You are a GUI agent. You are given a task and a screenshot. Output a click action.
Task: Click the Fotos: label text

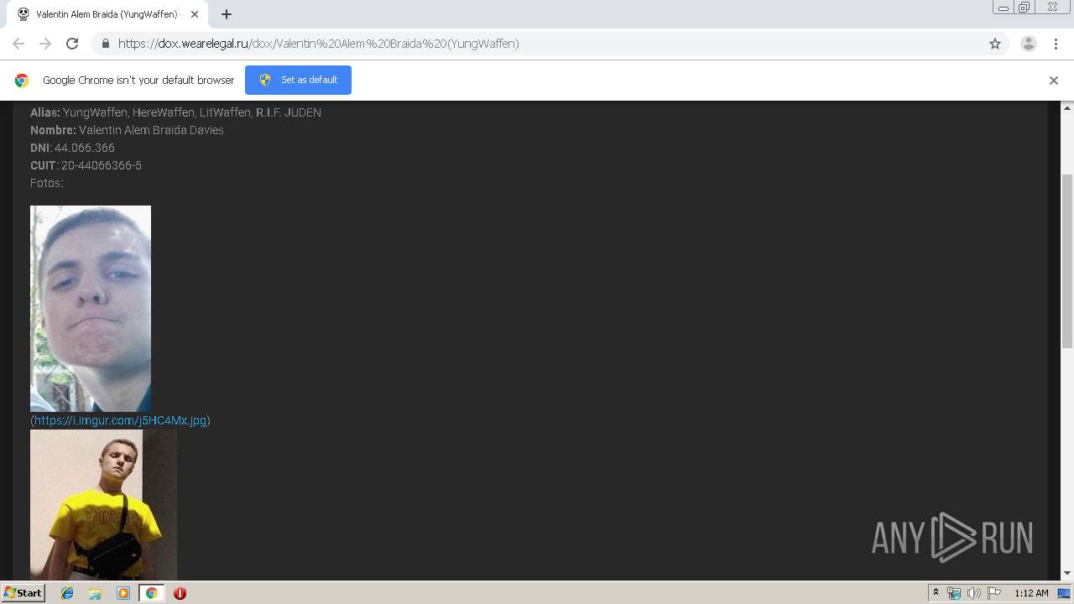click(47, 183)
